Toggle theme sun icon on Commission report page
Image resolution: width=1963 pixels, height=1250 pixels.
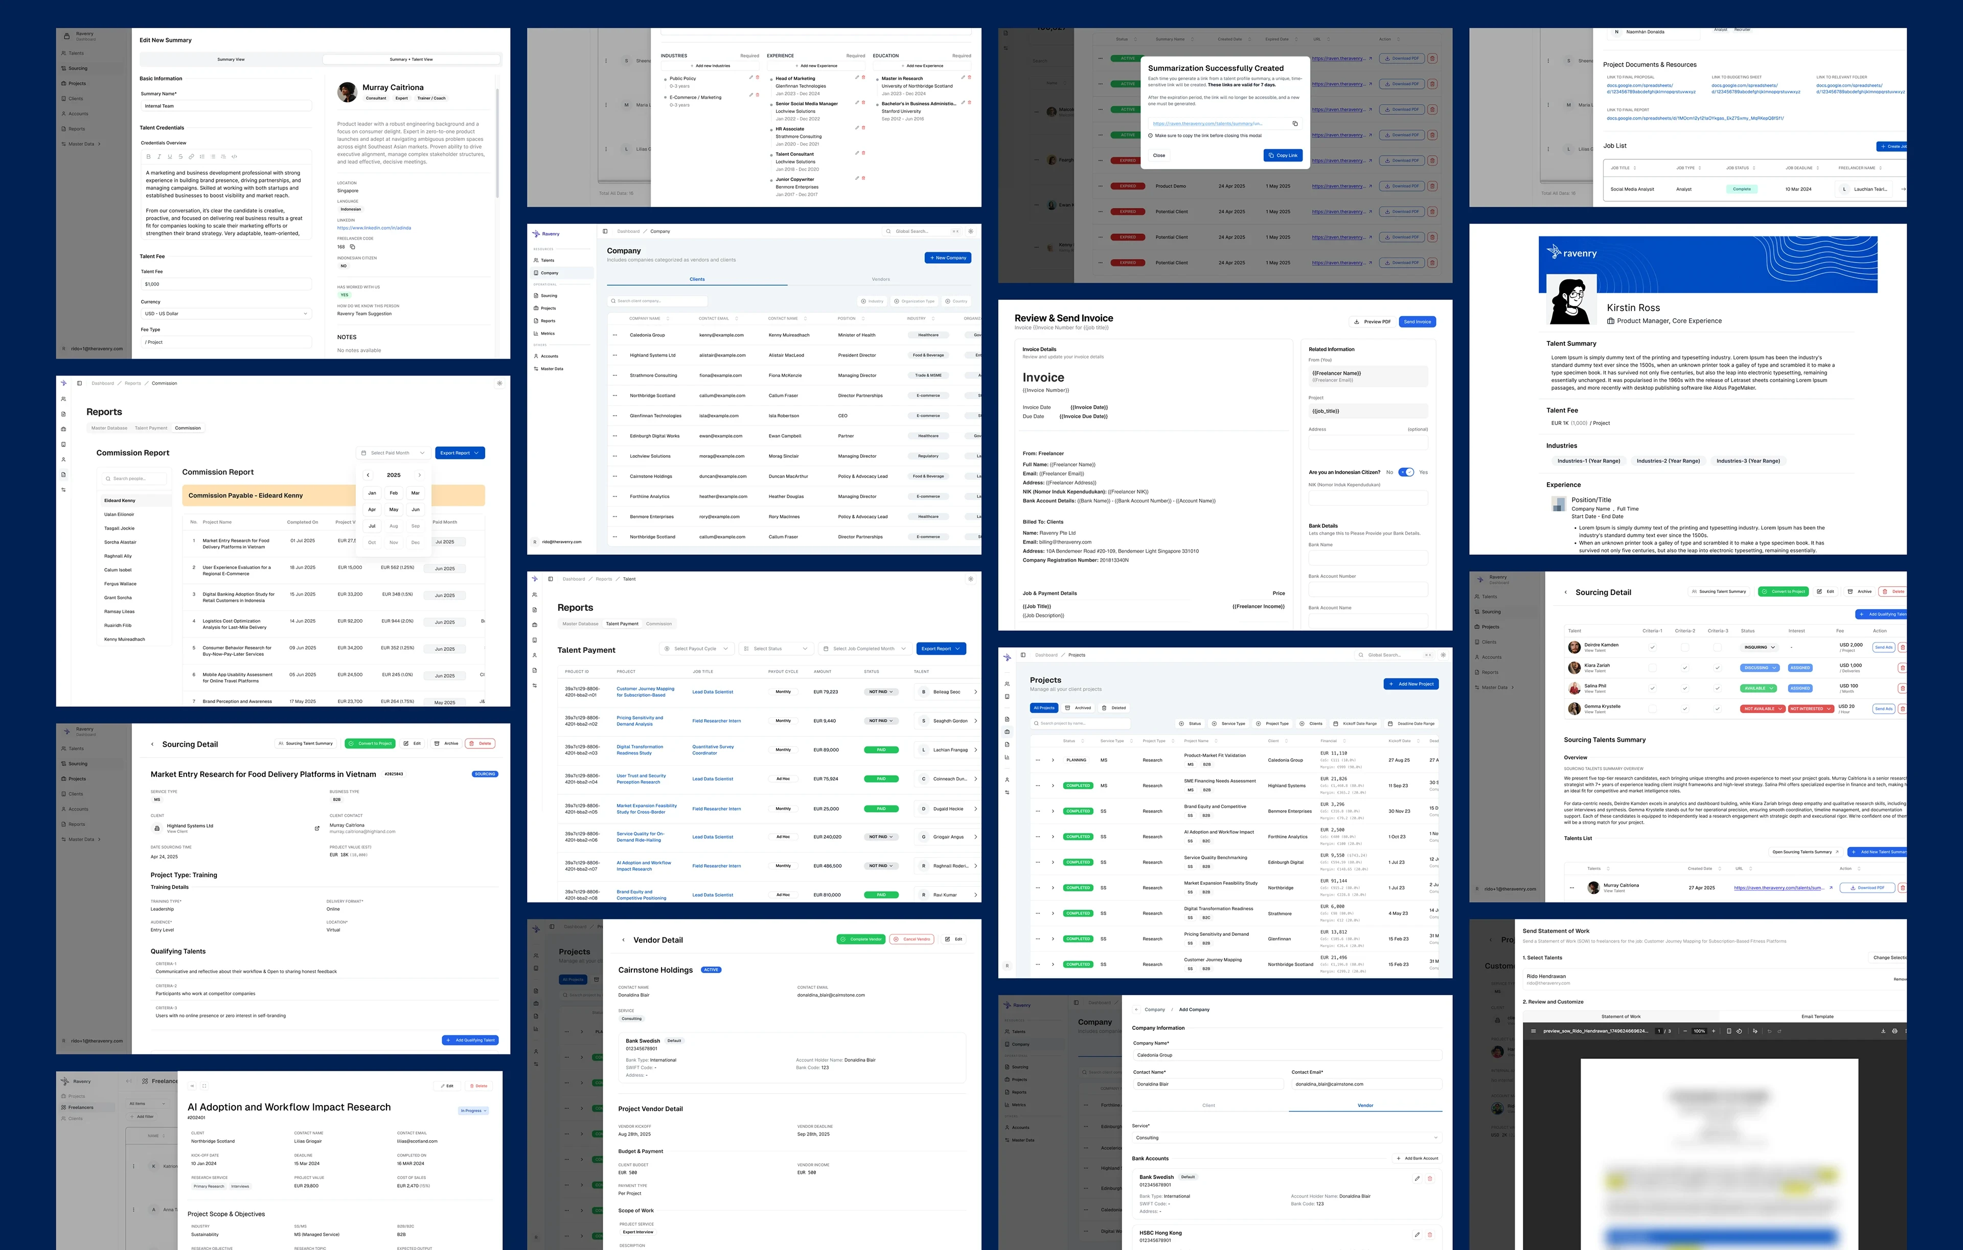tap(500, 383)
